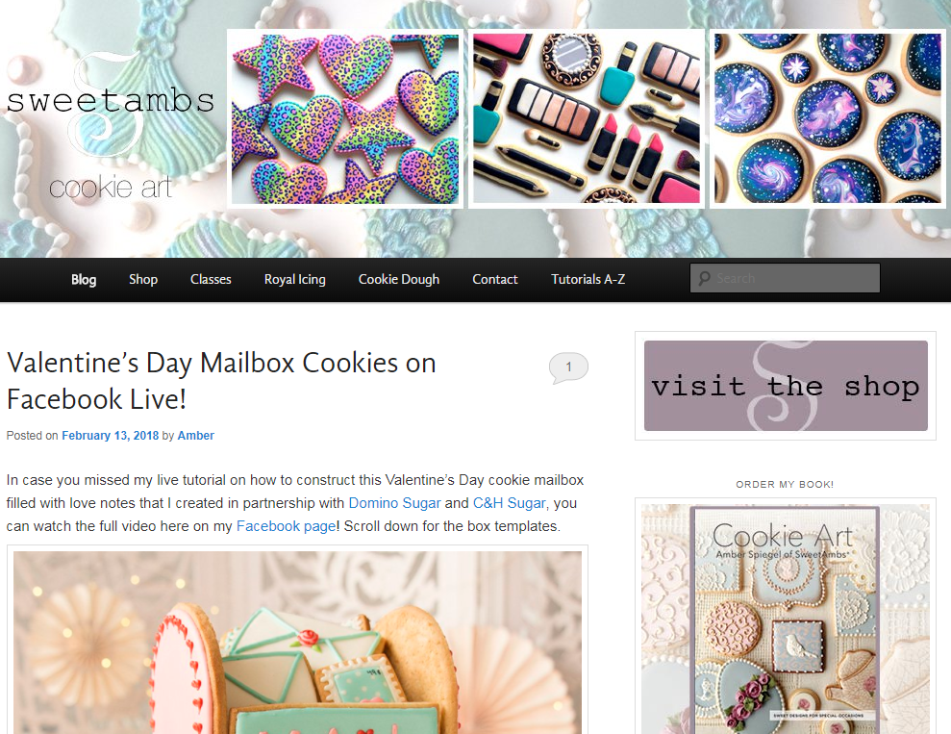951x734 pixels.
Task: Open the Blog menu item
Action: tap(84, 280)
